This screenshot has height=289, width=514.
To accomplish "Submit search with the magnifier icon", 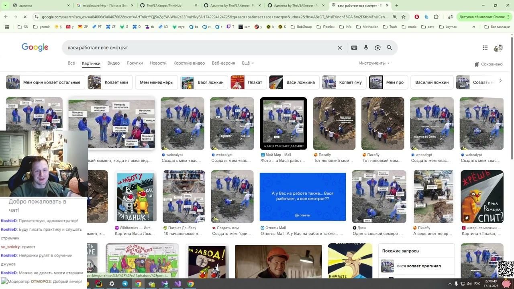I will [x=389, y=48].
